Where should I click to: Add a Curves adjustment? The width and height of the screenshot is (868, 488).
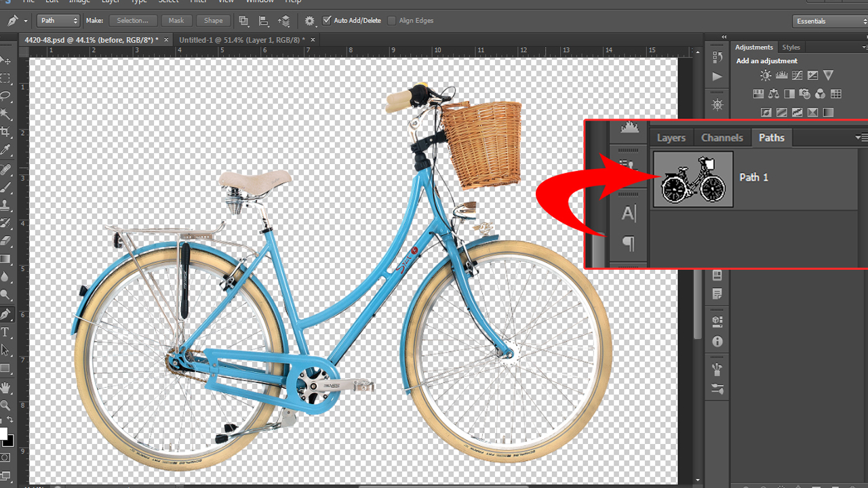pos(797,75)
